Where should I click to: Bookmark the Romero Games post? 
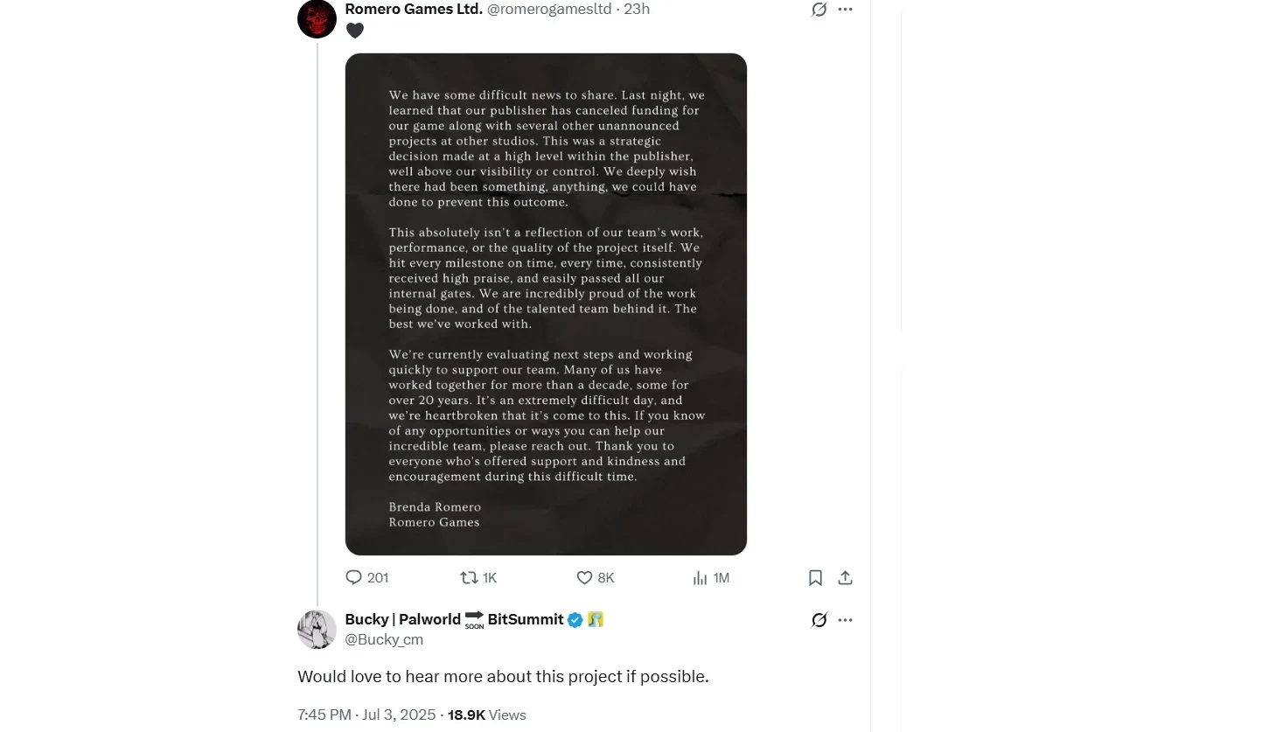(x=815, y=578)
